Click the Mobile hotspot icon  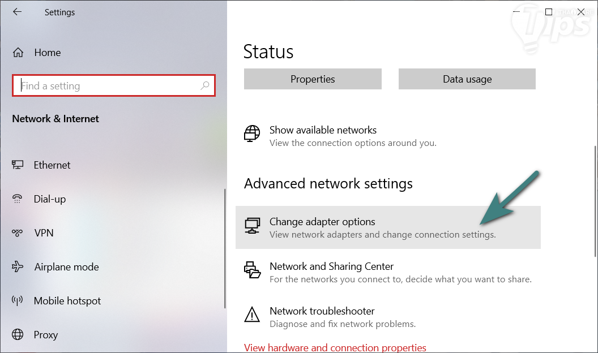18,301
